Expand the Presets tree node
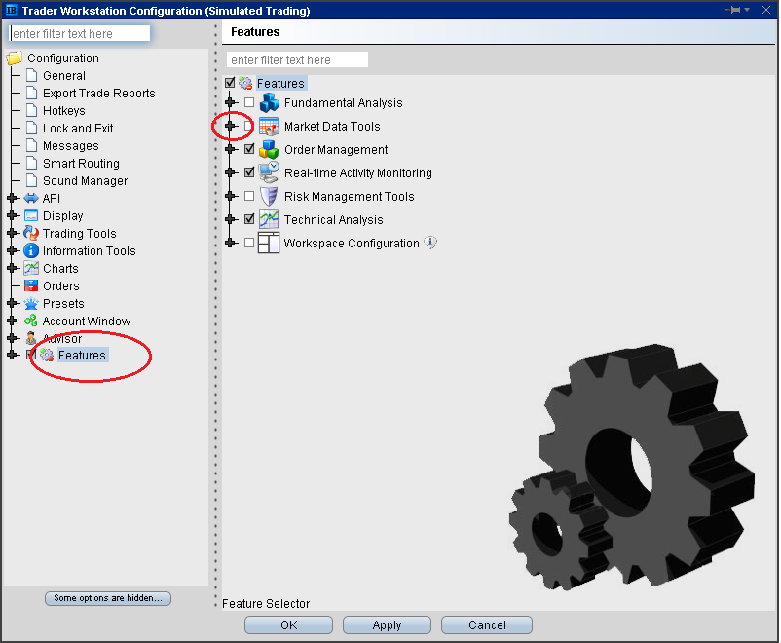 click(13, 303)
